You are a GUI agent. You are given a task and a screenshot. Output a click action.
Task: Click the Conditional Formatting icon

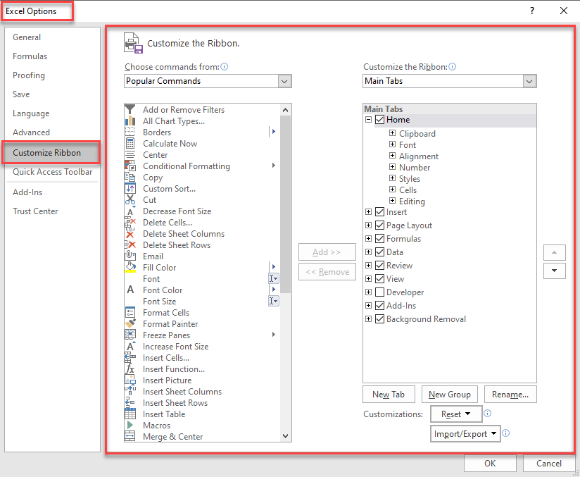coord(130,166)
